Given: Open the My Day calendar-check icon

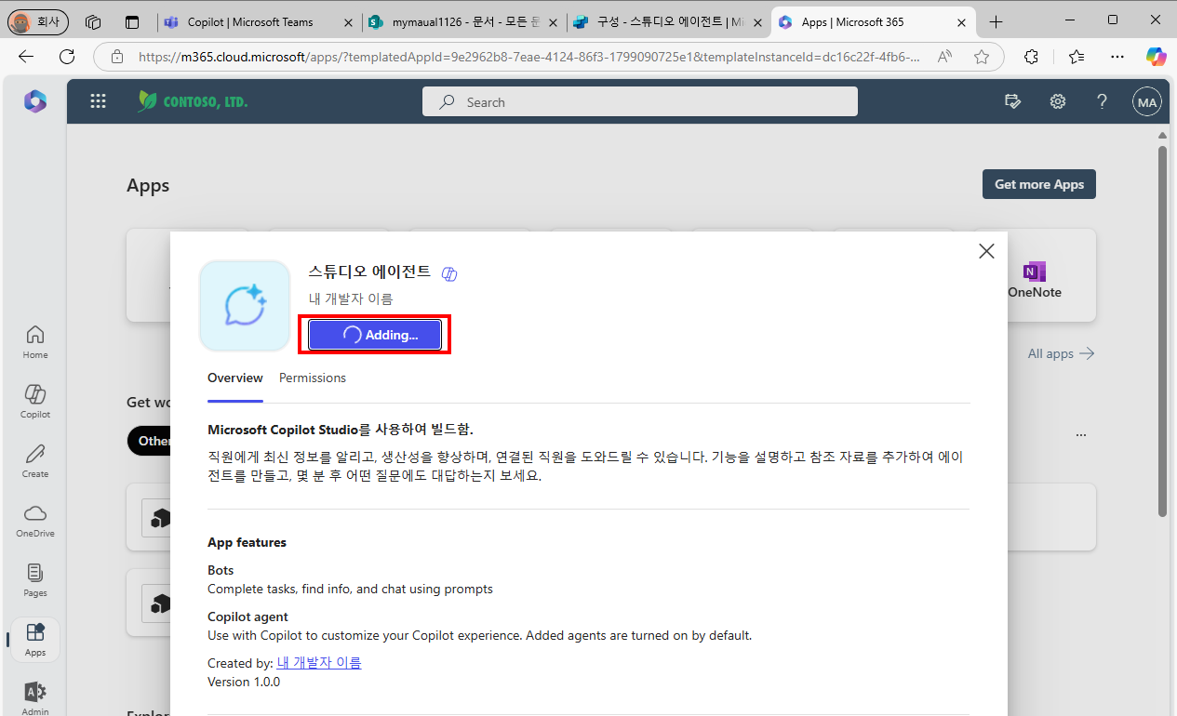Looking at the screenshot, I should [1013, 101].
